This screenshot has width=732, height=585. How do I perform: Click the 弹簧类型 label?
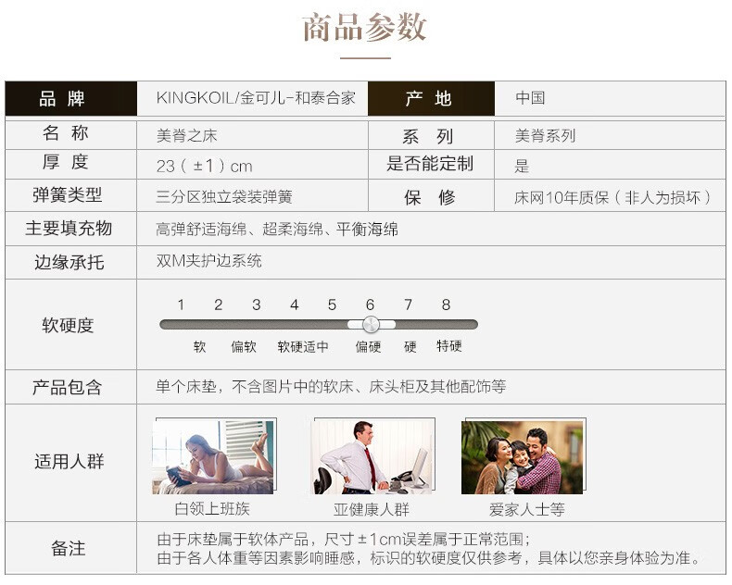pos(68,194)
